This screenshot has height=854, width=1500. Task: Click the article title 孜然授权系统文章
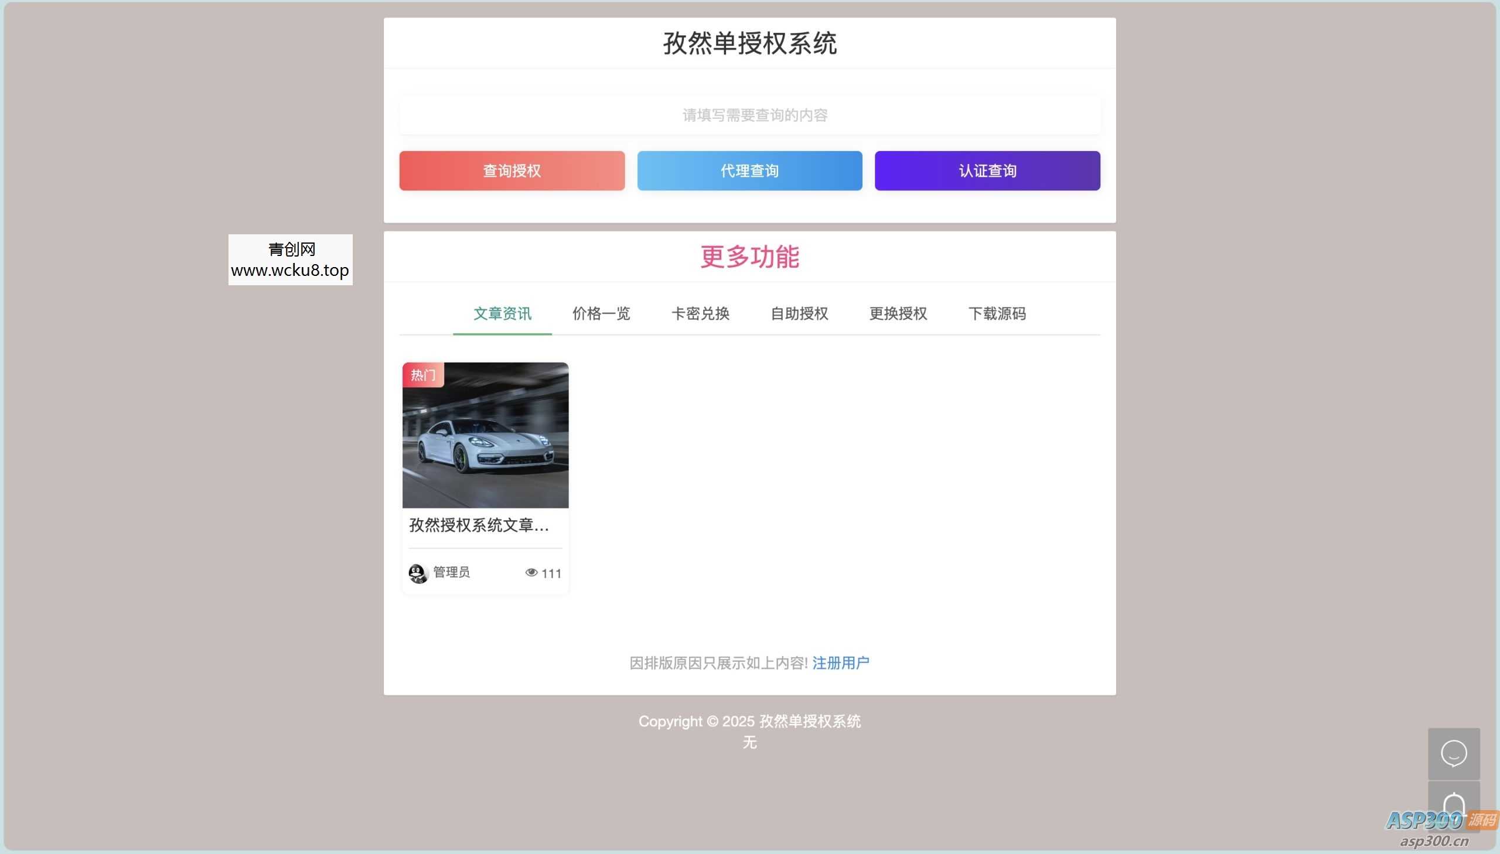[x=478, y=526]
